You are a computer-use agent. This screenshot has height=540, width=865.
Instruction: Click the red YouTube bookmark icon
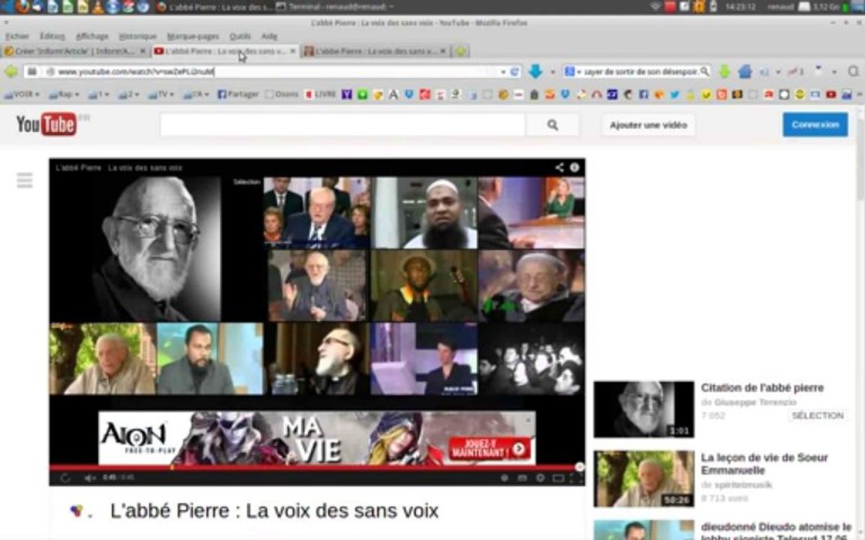pyautogui.click(x=830, y=94)
